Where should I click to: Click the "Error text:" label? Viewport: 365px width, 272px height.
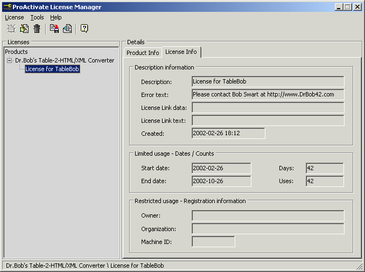click(155, 95)
